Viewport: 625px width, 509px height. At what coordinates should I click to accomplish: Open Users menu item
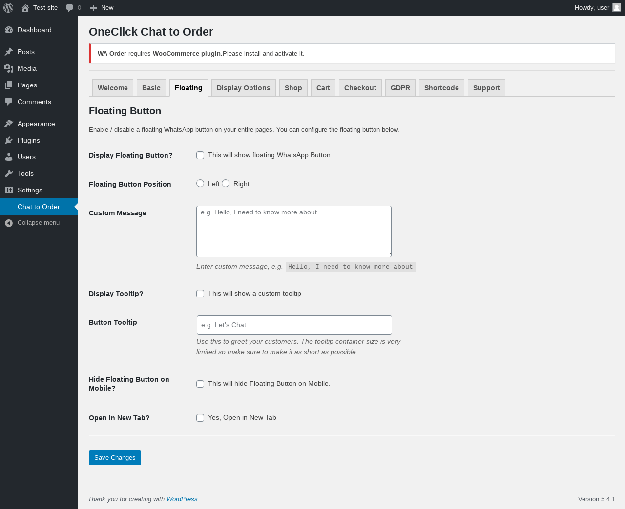(39, 157)
